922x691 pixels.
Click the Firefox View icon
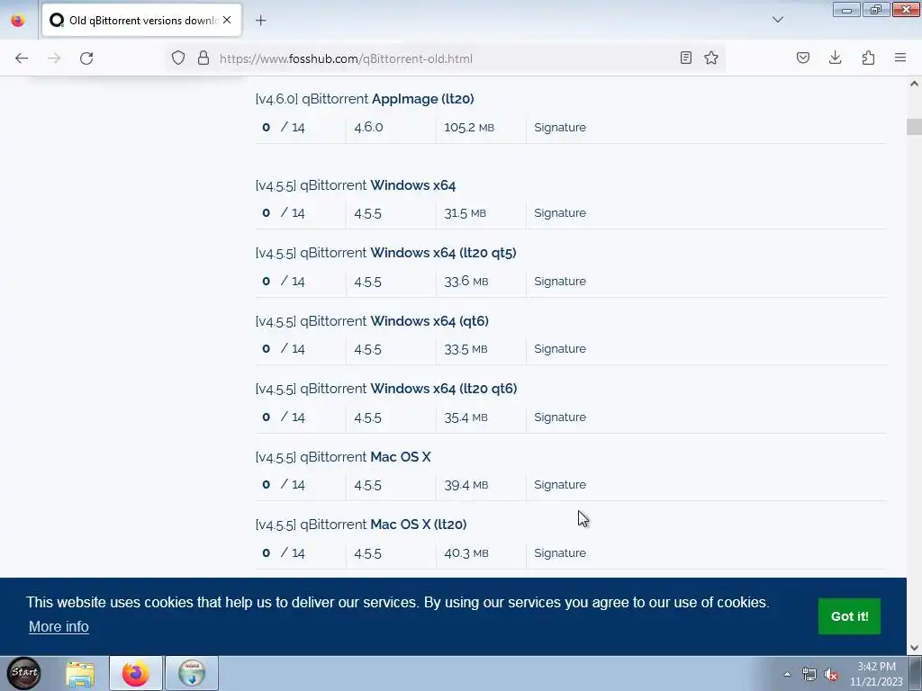[18, 21]
